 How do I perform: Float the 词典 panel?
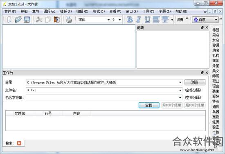point(202,27)
